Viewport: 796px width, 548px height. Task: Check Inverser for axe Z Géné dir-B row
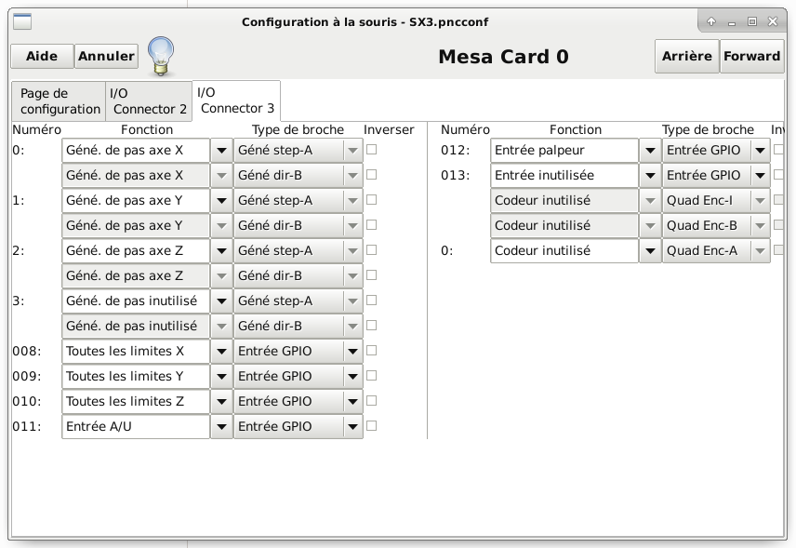(372, 275)
